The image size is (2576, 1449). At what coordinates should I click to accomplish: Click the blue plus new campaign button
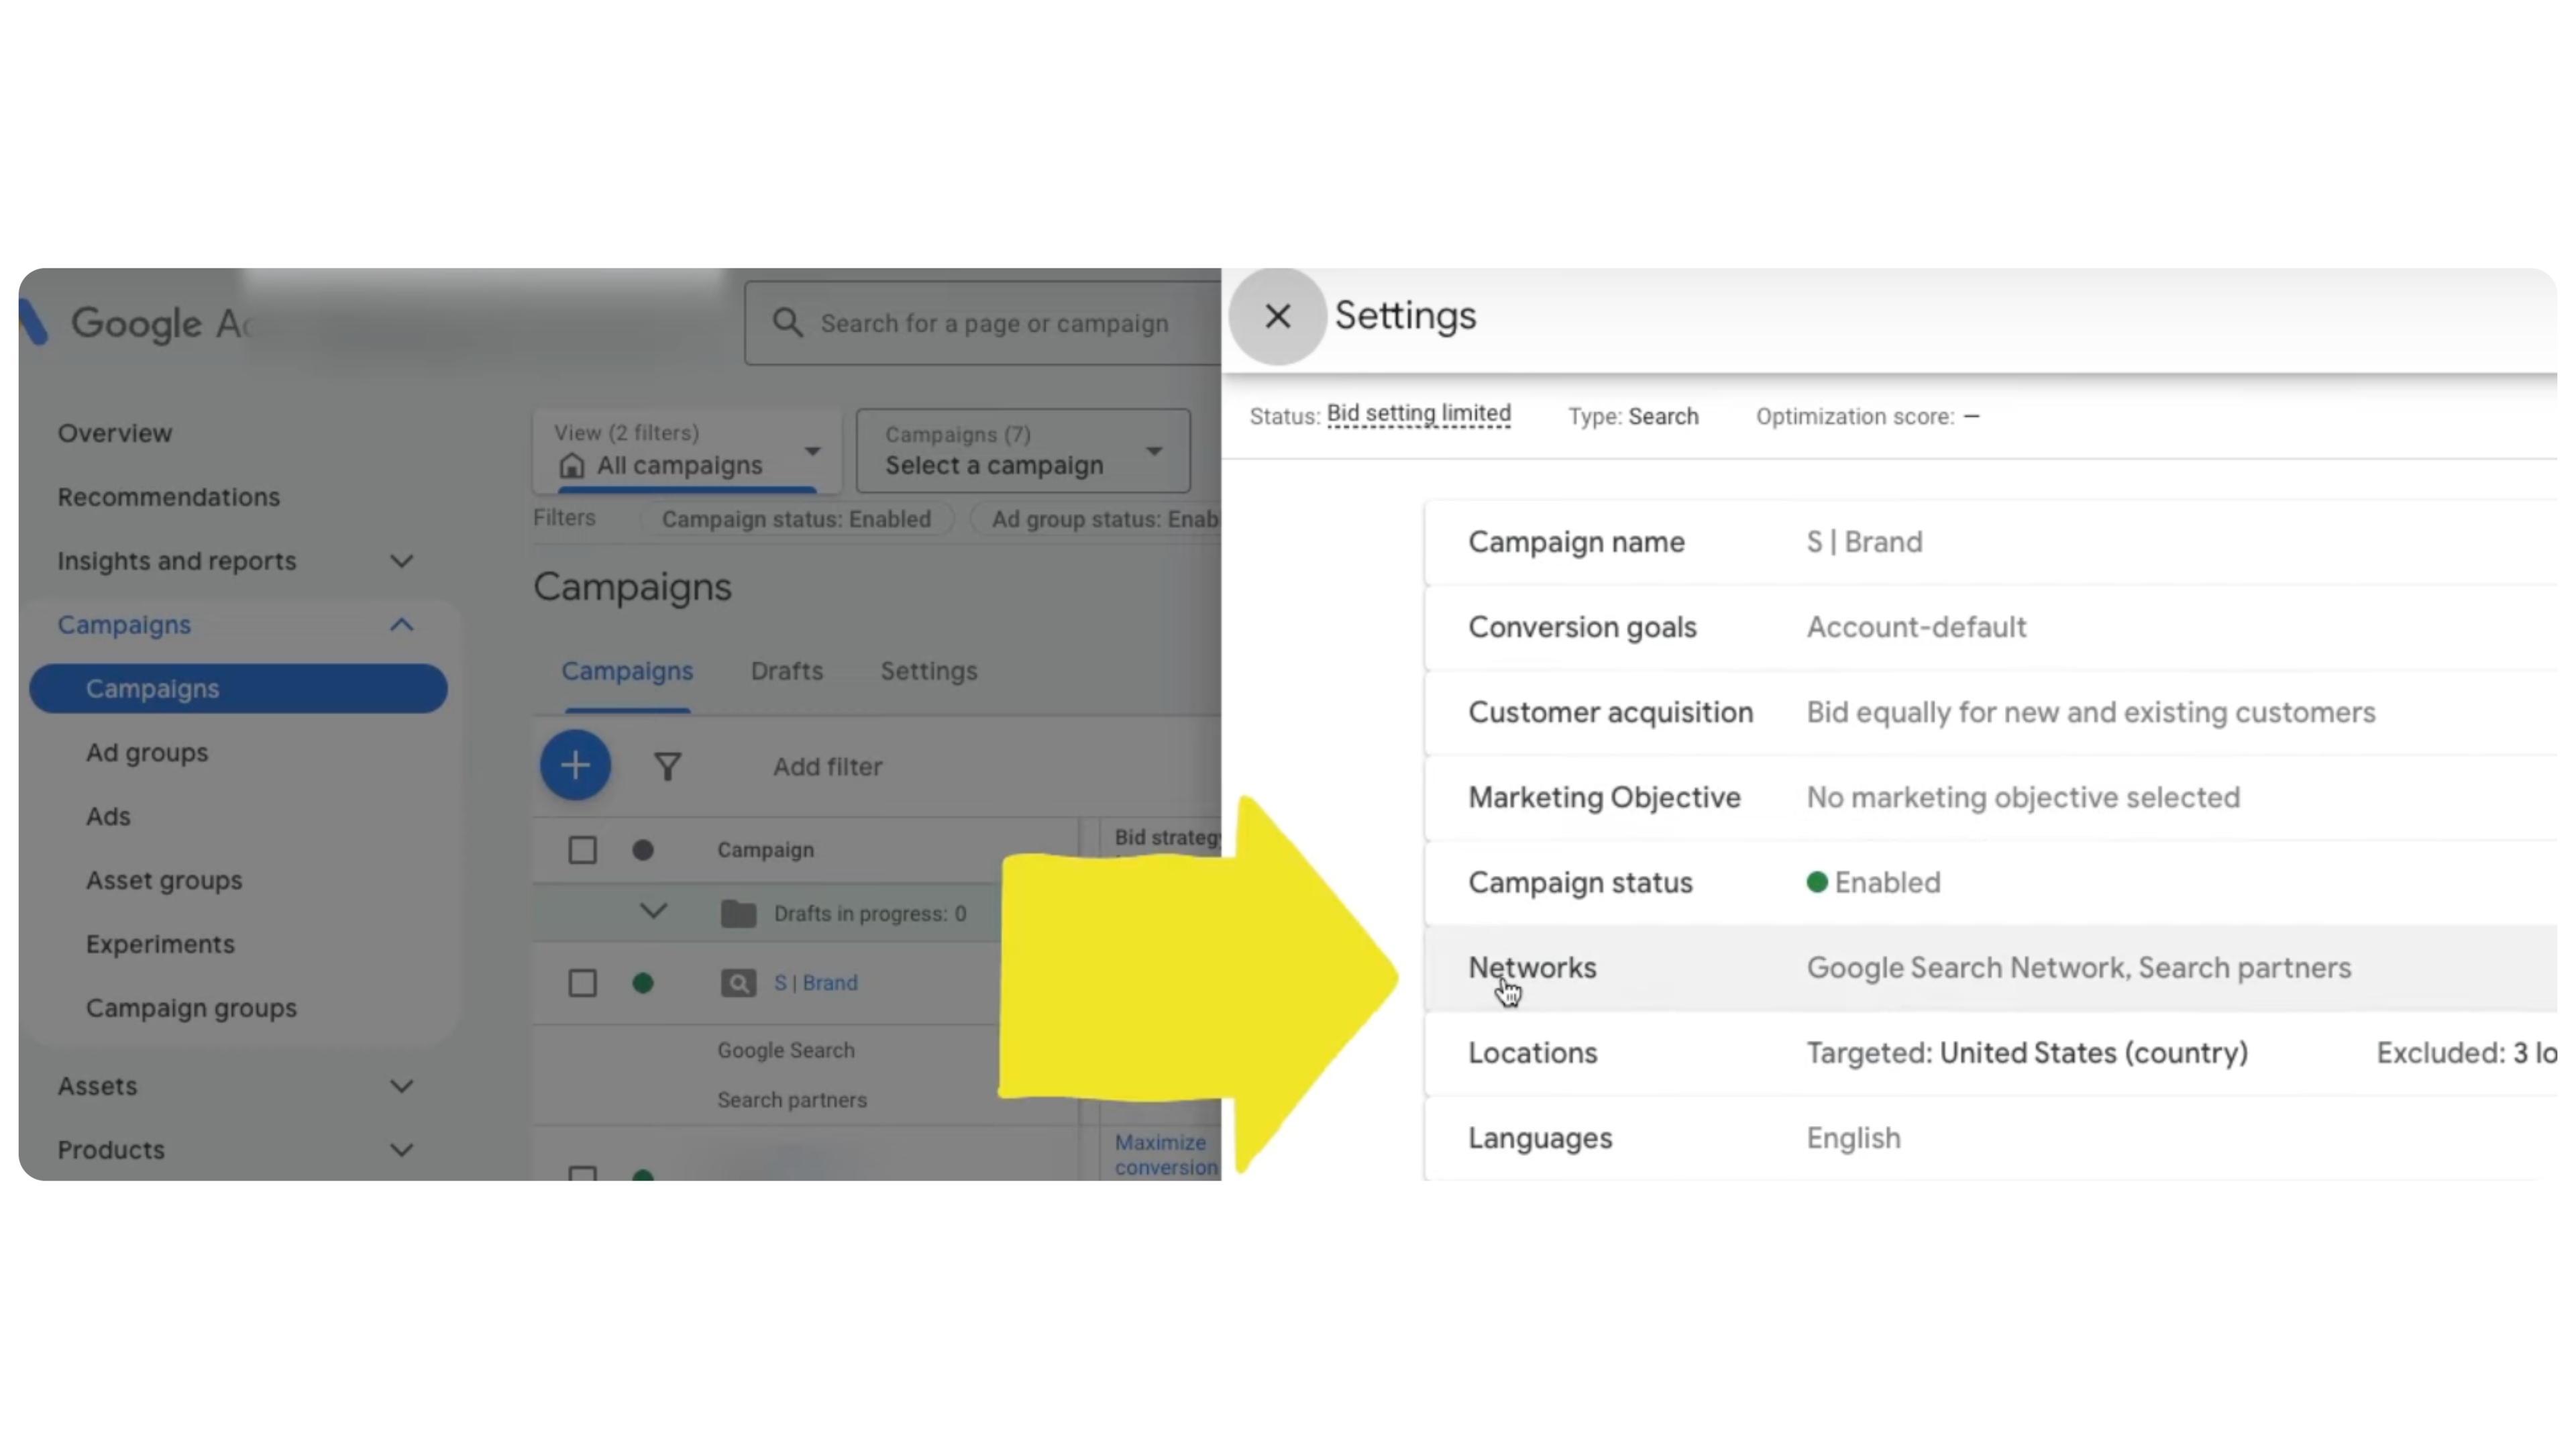click(575, 766)
